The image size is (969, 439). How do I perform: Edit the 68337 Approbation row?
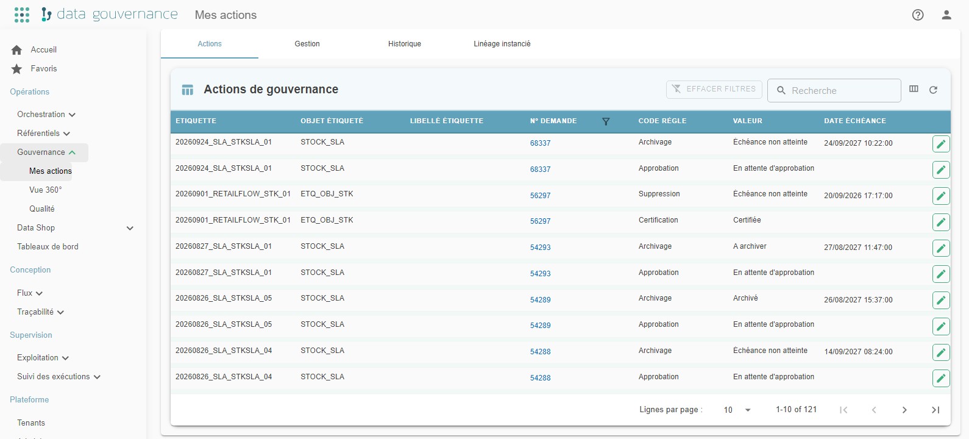[x=941, y=170]
